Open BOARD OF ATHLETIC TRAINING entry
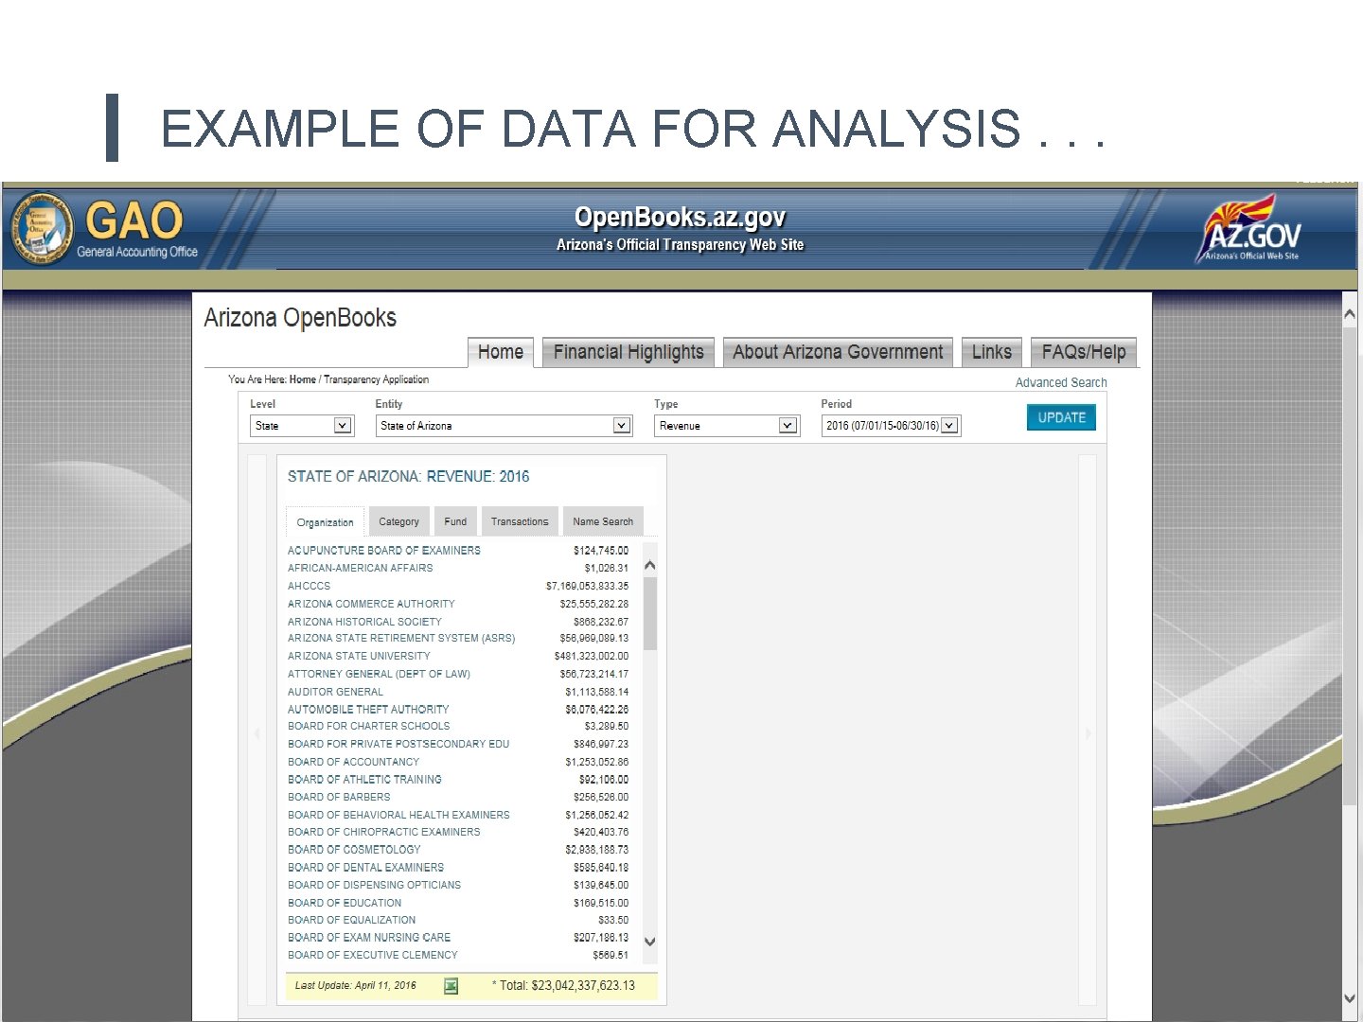Viewport: 1363px width, 1022px height. [364, 780]
